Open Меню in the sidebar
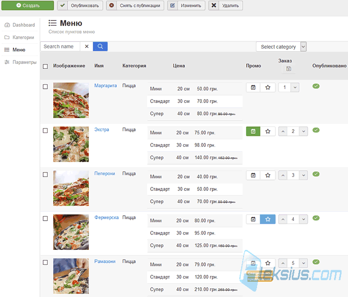Screen dimensions: 348x297 (15, 50)
